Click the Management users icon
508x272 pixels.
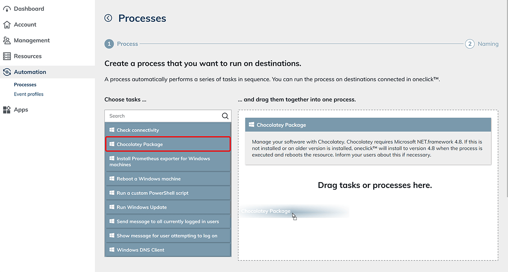coord(7,40)
